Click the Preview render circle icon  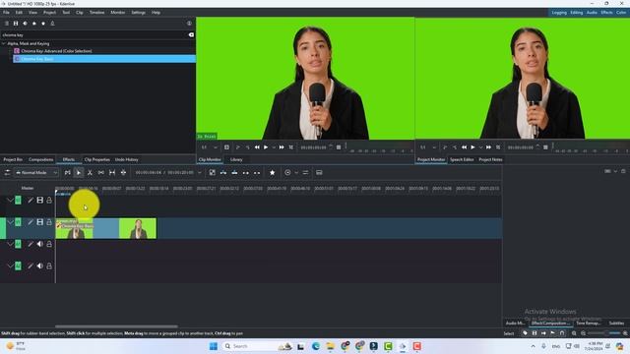coord(287,173)
